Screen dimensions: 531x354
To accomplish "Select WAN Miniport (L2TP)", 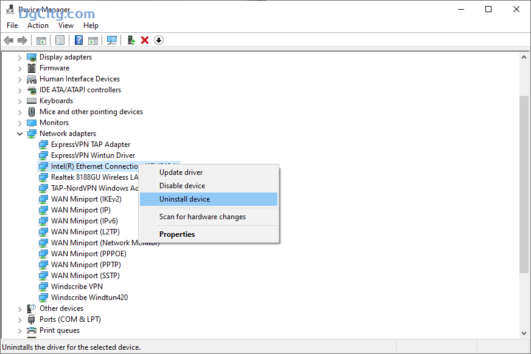I will (85, 232).
